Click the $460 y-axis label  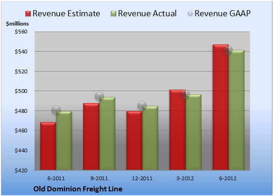click(x=21, y=131)
